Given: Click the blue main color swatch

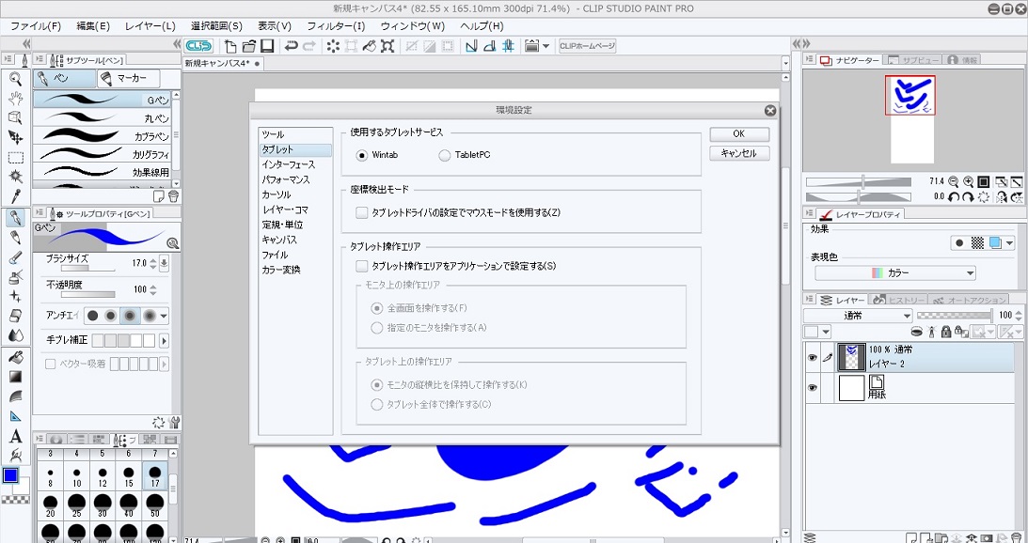Looking at the screenshot, I should coord(9,475).
